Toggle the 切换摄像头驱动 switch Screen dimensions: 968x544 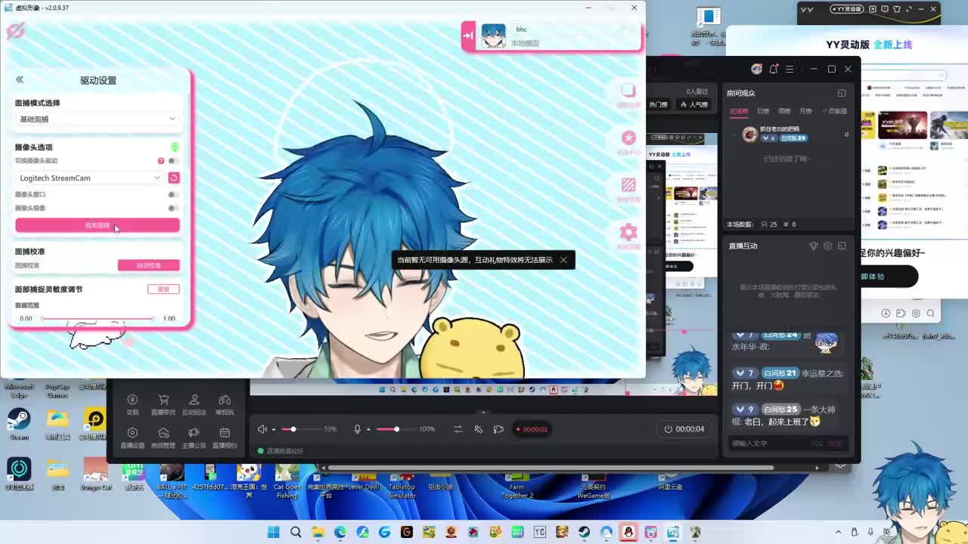(173, 161)
